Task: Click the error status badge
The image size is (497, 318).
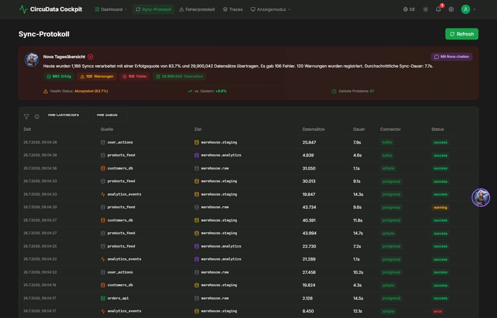Action: coord(438,311)
